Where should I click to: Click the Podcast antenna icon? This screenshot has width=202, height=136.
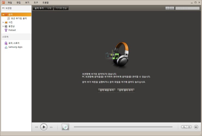(6, 30)
